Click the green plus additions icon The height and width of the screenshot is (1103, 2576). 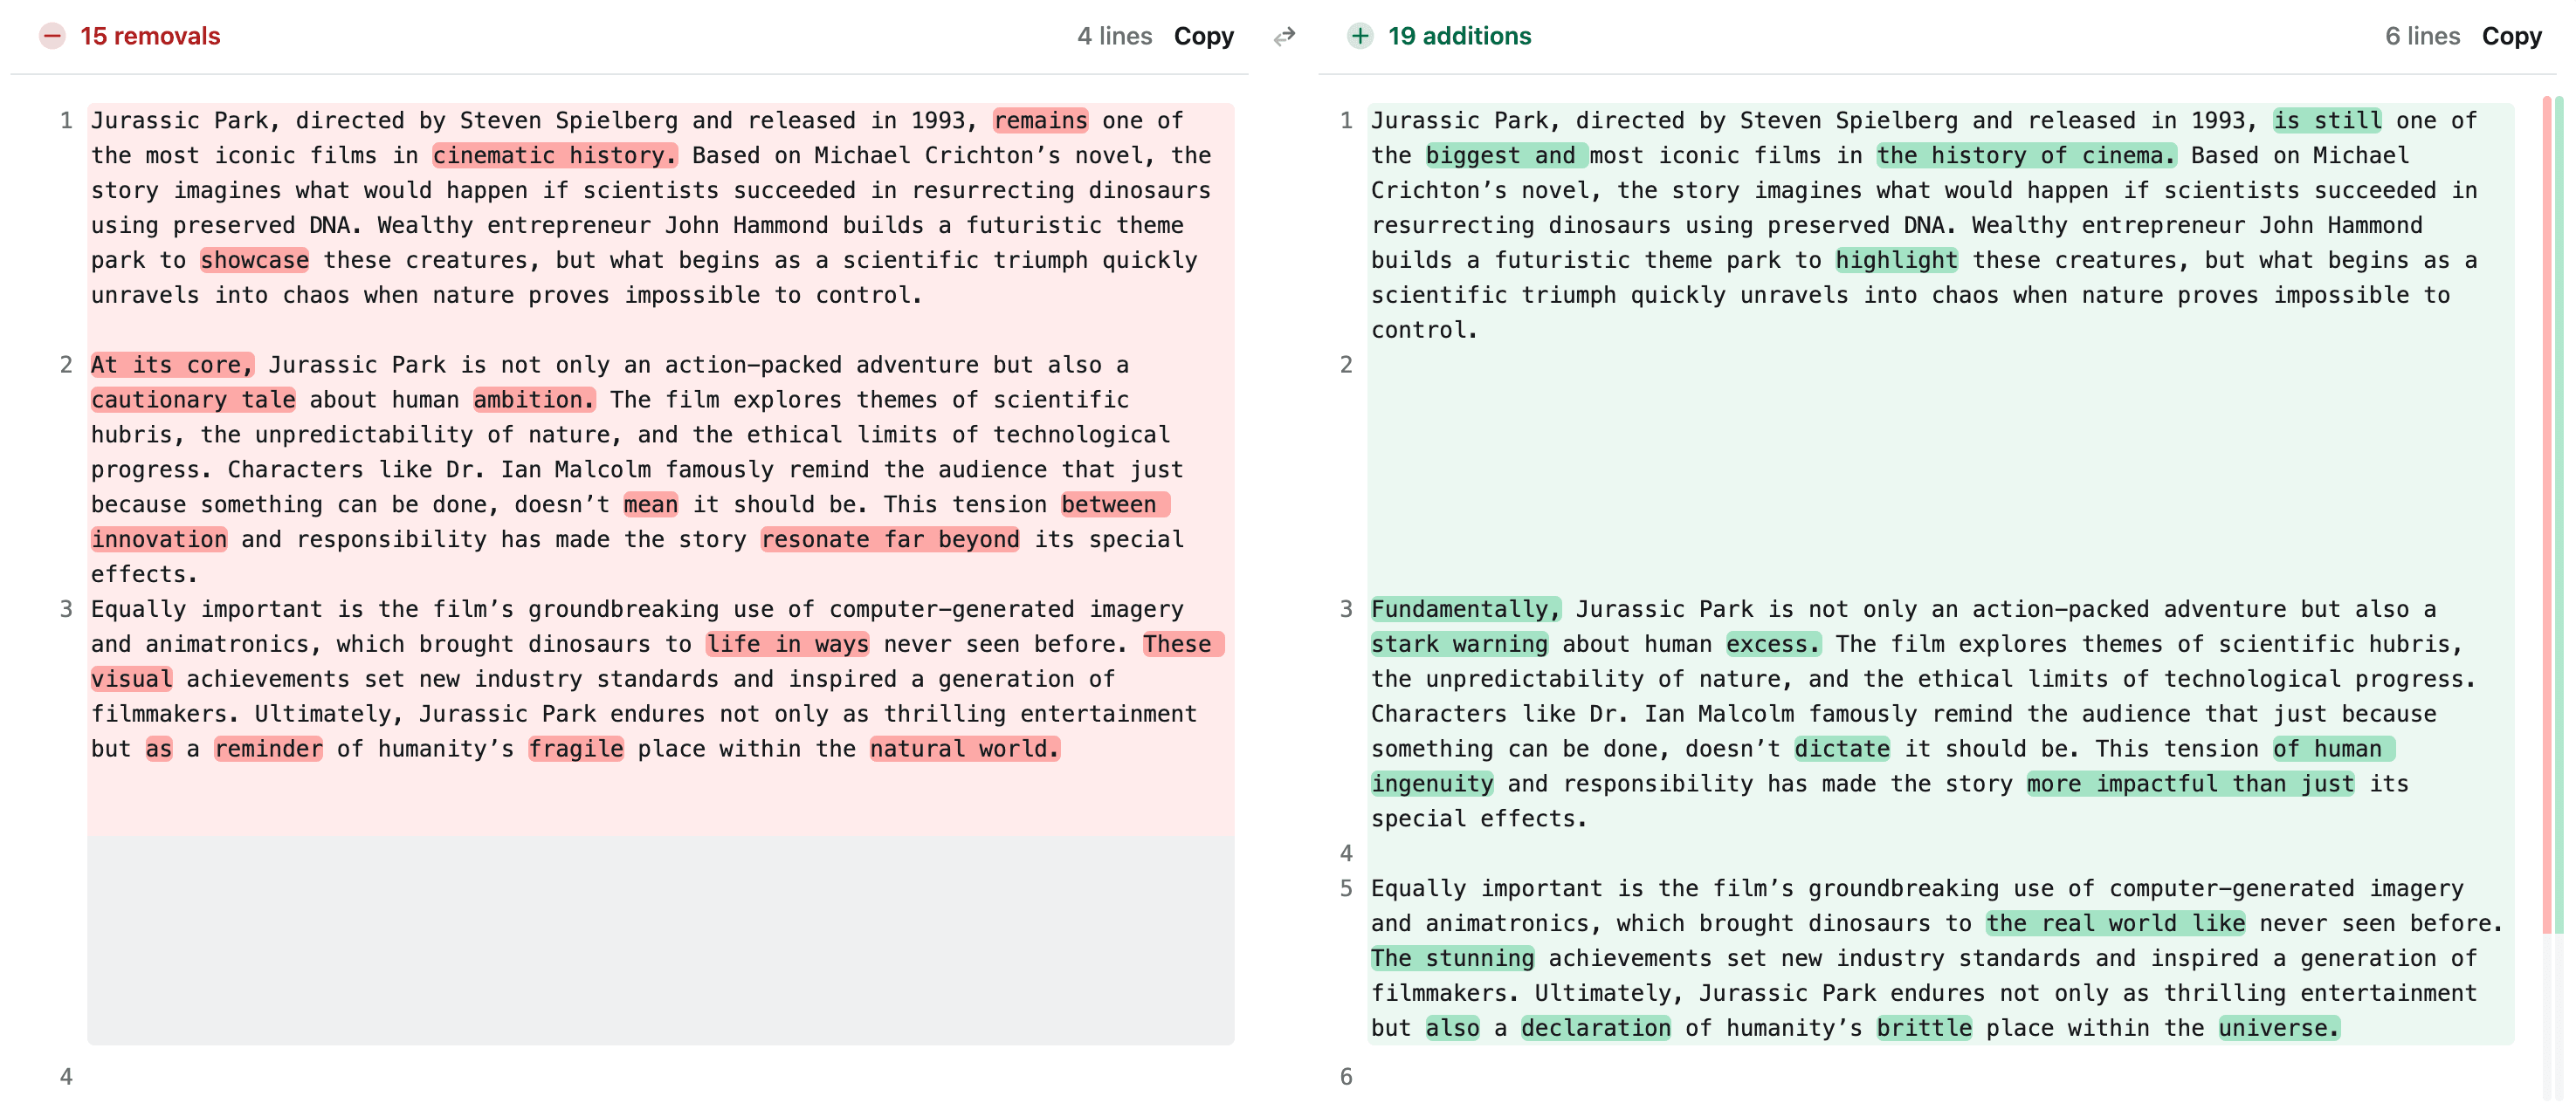tap(1359, 36)
